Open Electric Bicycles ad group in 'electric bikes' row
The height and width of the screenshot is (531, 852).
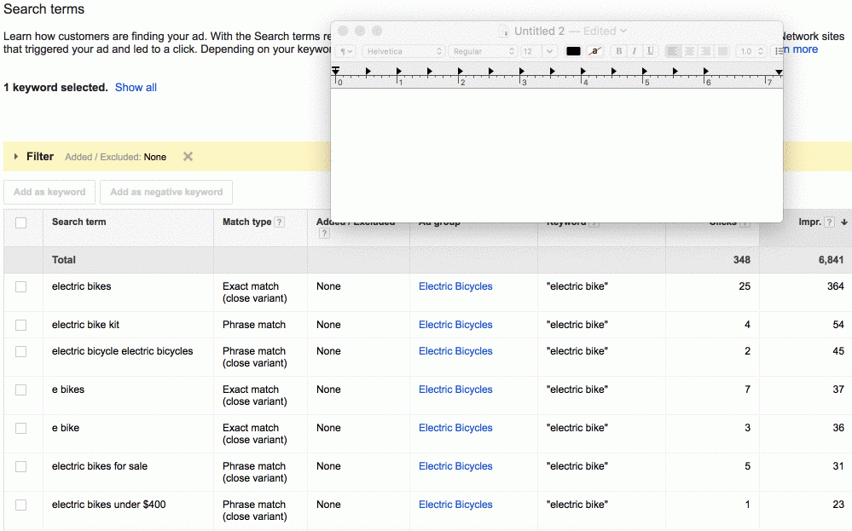455,286
